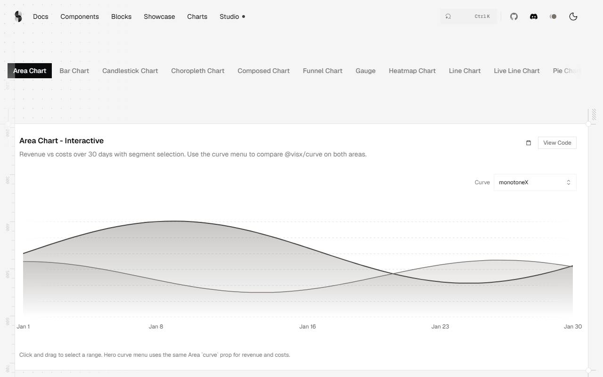Select the Bar Chart tab
Image resolution: width=603 pixels, height=377 pixels.
[74, 71]
